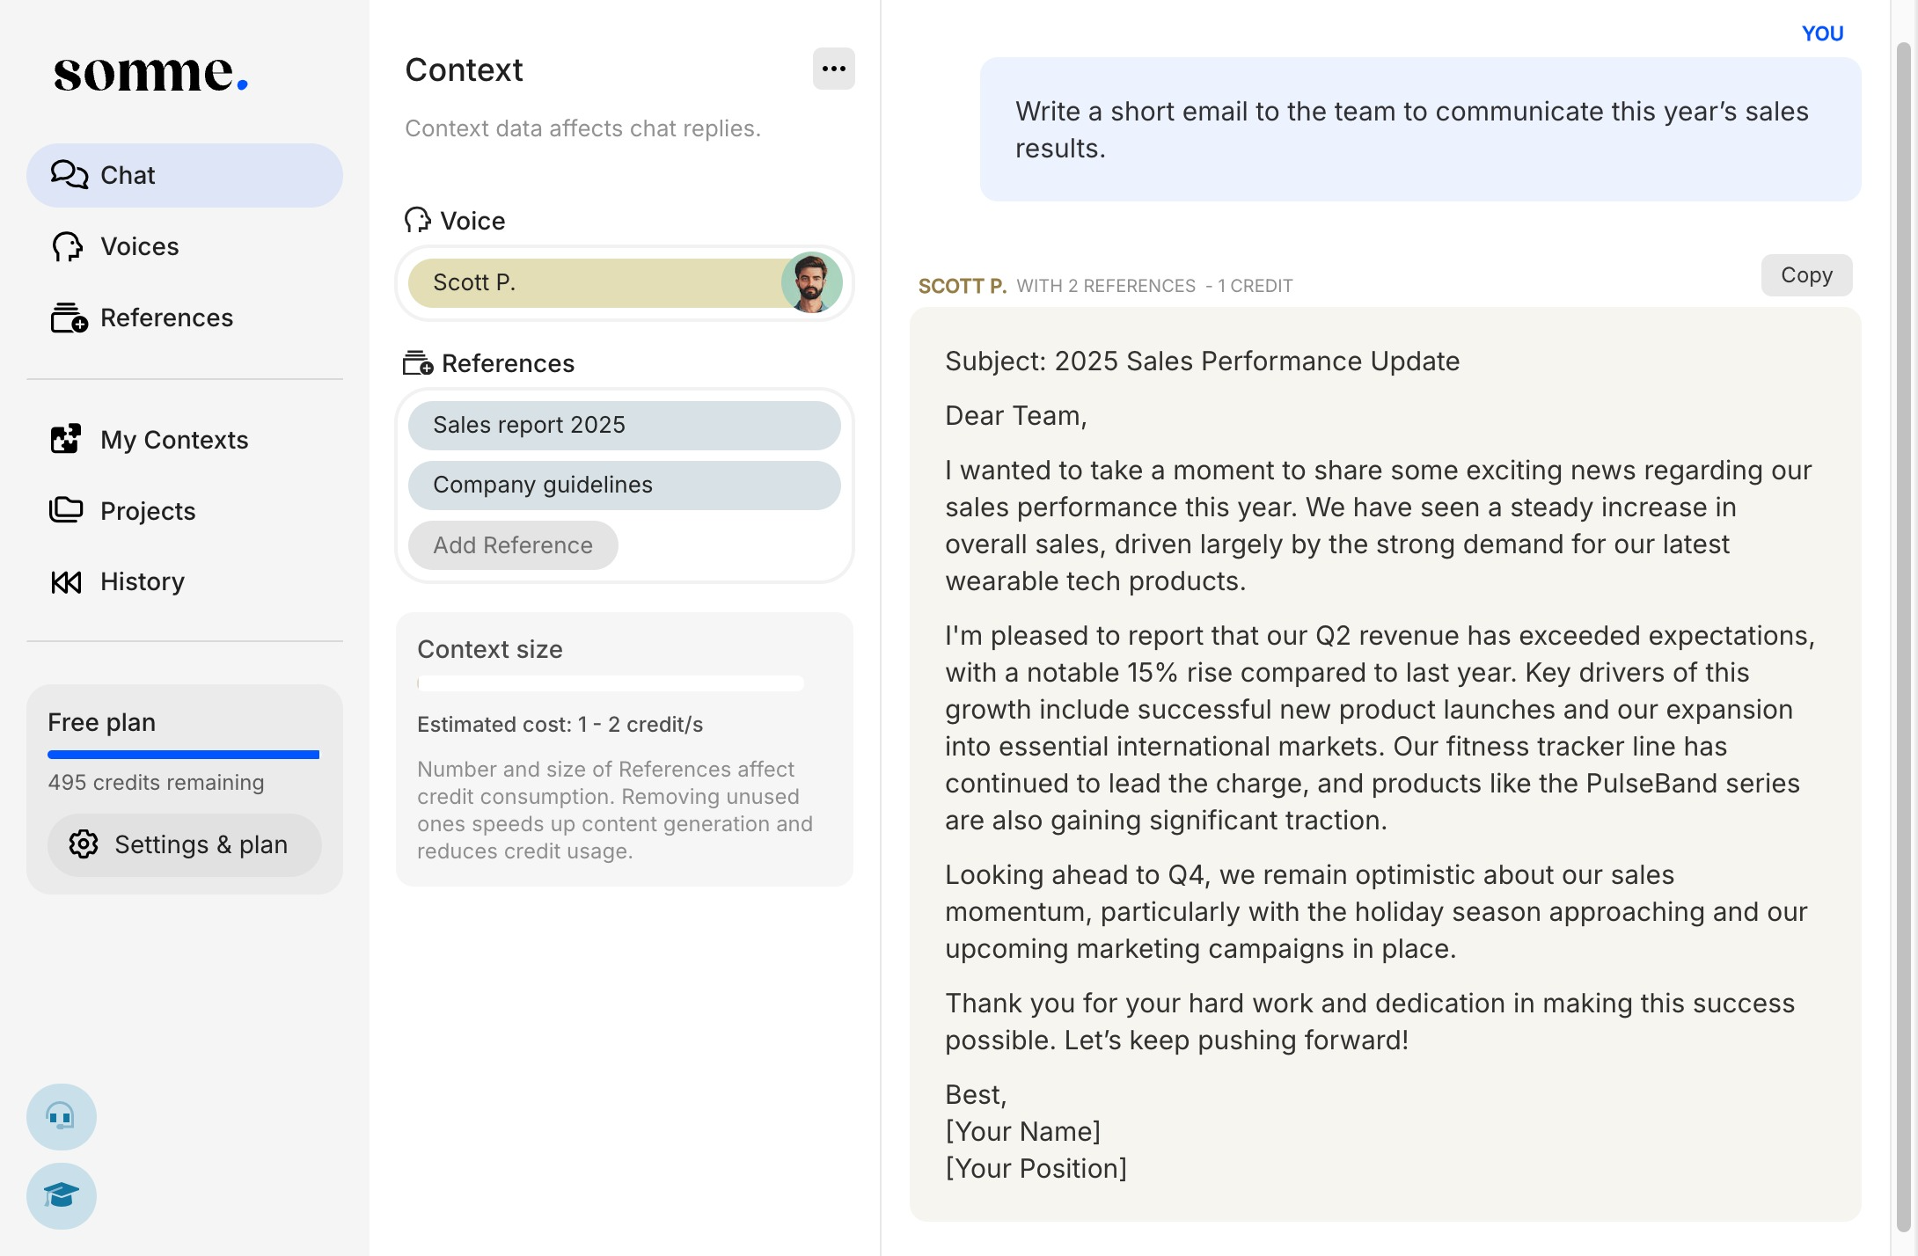Click the headset support icon
1918x1256 pixels.
[x=61, y=1116]
